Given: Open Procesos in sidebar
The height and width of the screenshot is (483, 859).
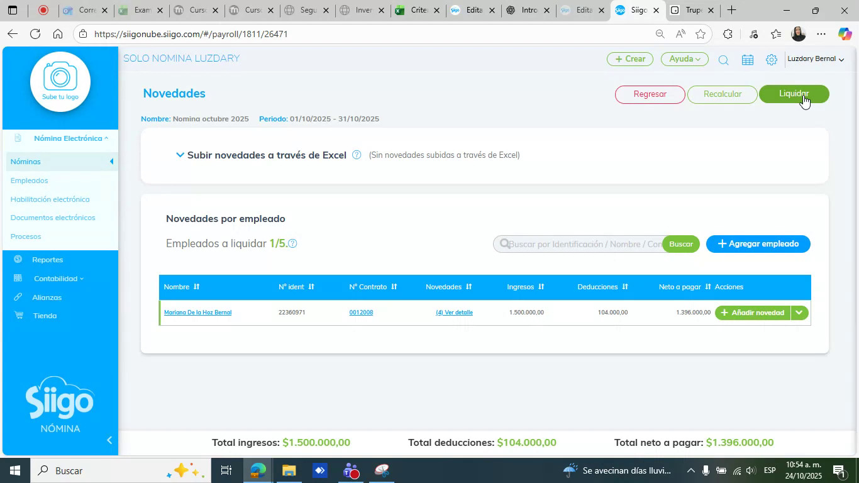Looking at the screenshot, I should point(26,236).
